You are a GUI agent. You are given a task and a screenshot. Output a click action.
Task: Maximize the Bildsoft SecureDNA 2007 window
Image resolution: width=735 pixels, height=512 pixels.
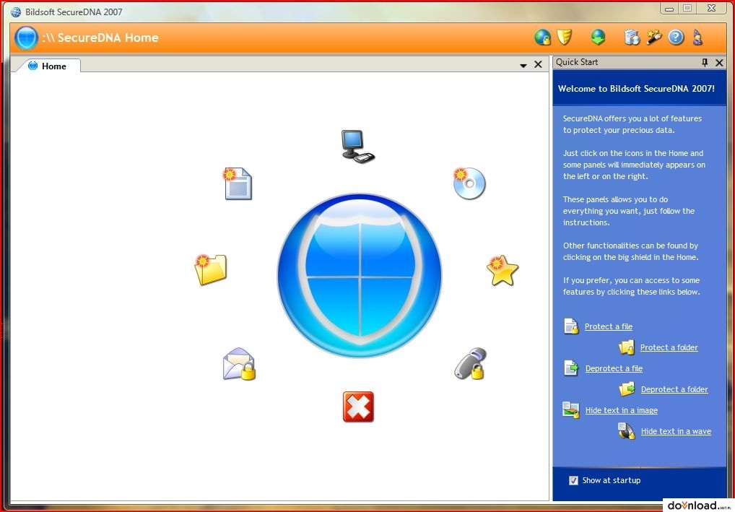click(x=687, y=8)
